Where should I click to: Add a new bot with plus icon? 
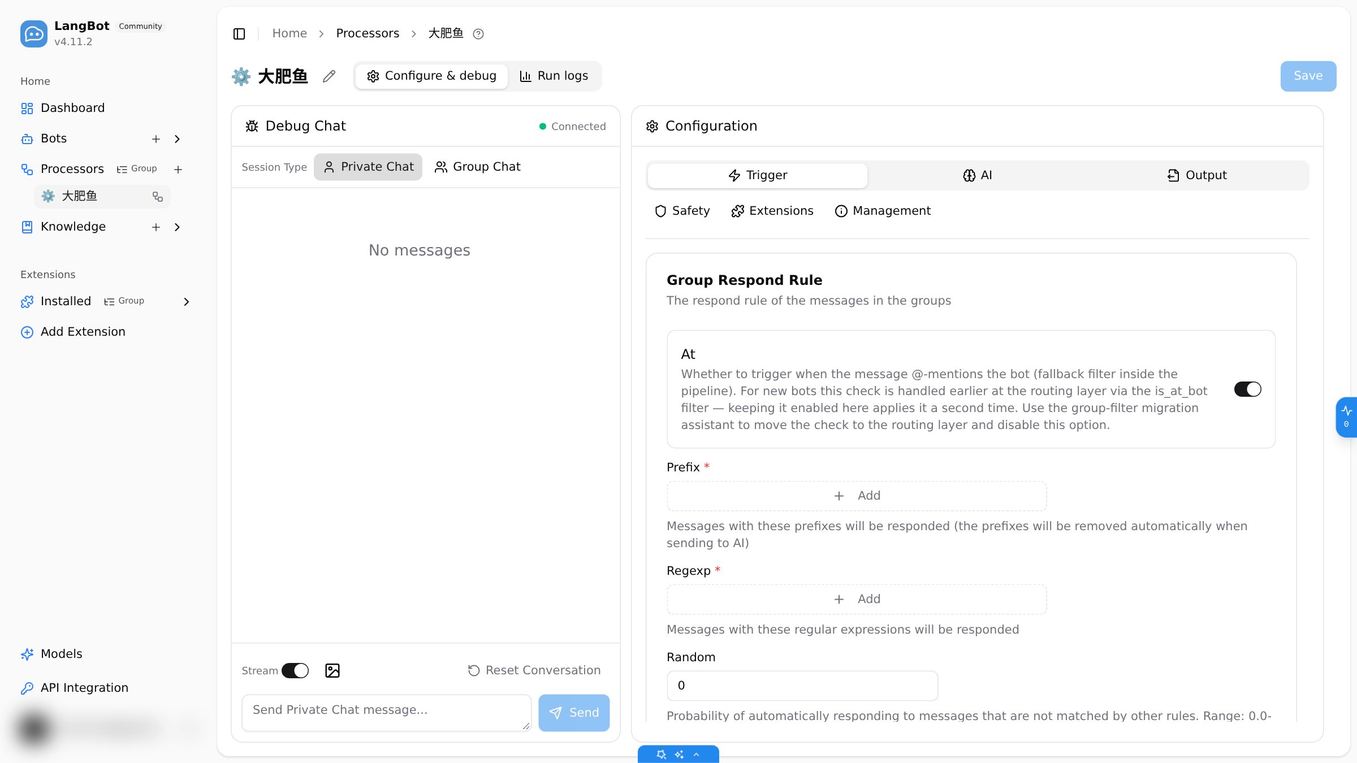tap(156, 139)
